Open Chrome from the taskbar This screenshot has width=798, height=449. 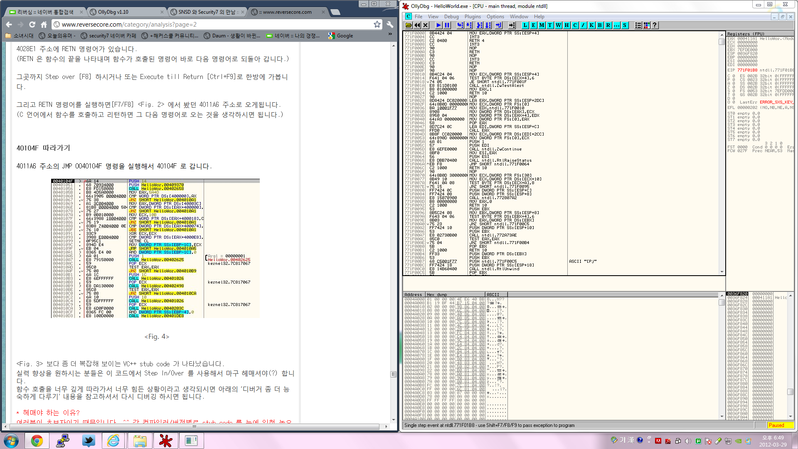pos(37,441)
